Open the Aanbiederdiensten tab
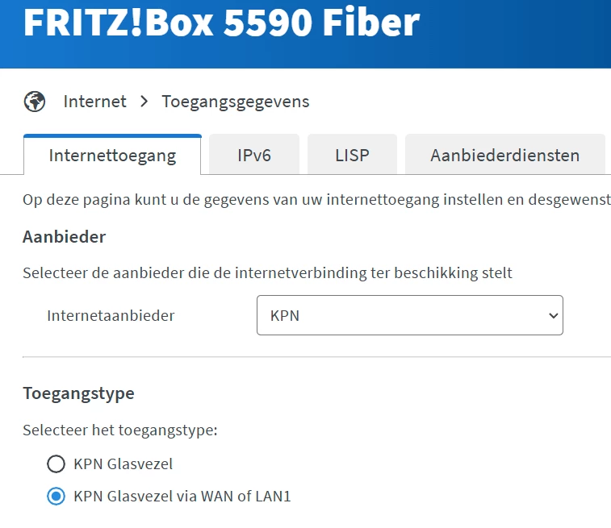Screen dimensions: 611x528 pyautogui.click(x=505, y=155)
